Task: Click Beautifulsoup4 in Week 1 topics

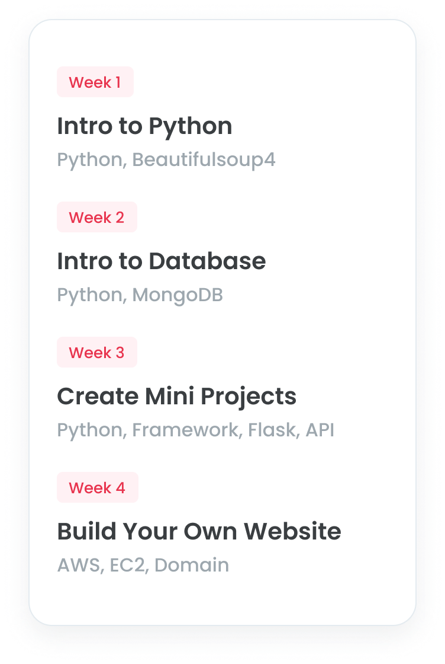Action: coord(204,160)
